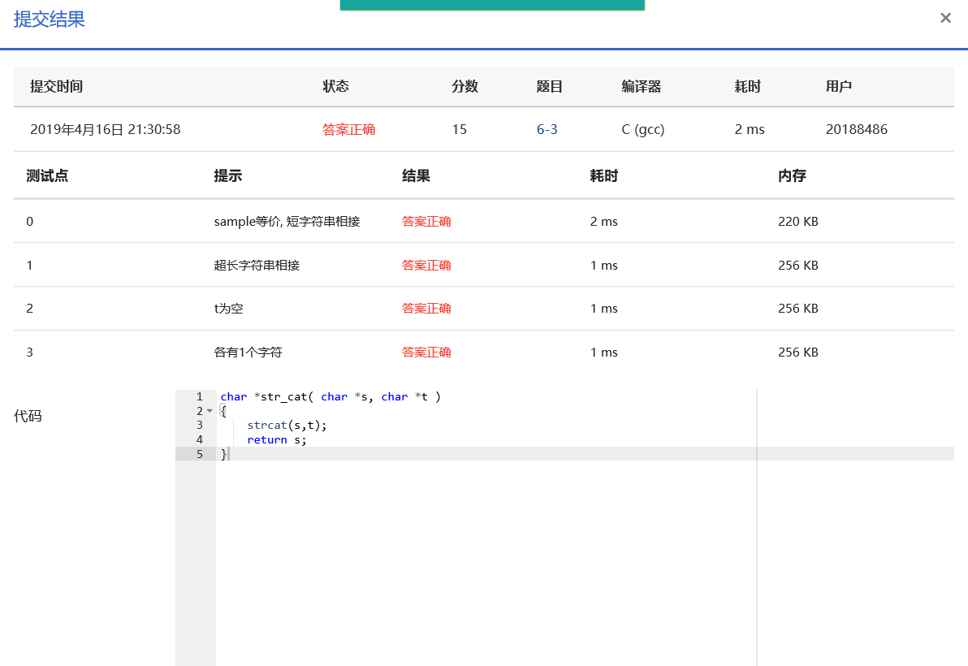Viewport: 968px width, 666px height.
Task: Open problem link 6-3
Action: point(547,129)
